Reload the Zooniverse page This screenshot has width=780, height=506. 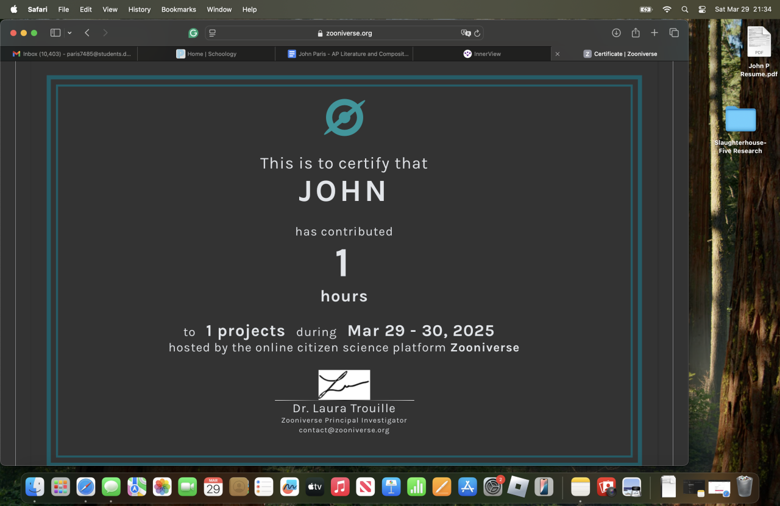point(477,33)
